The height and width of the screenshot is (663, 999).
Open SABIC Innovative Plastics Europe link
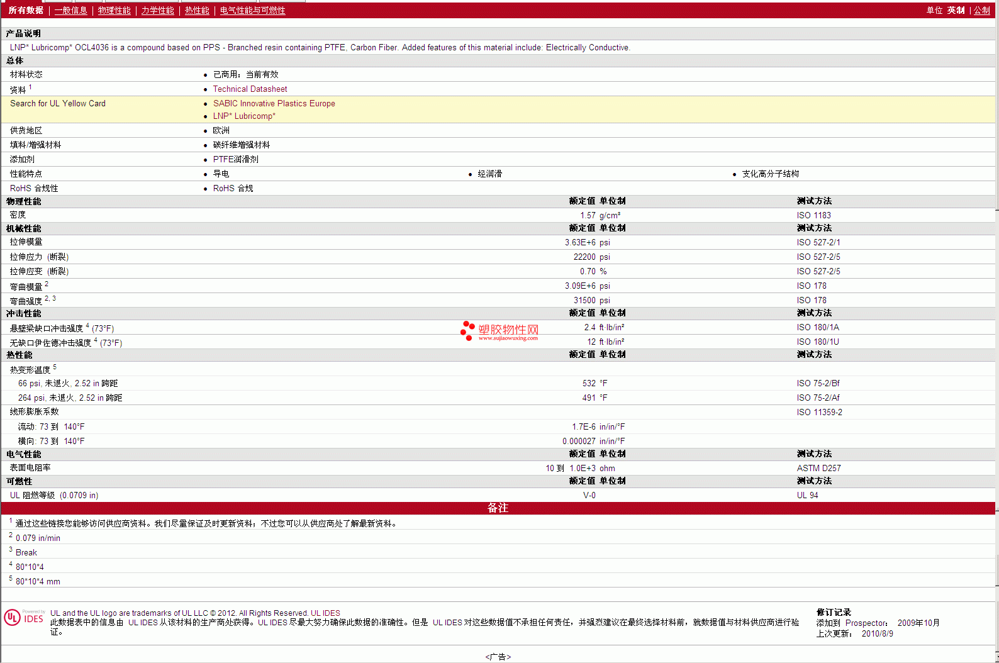(x=274, y=104)
